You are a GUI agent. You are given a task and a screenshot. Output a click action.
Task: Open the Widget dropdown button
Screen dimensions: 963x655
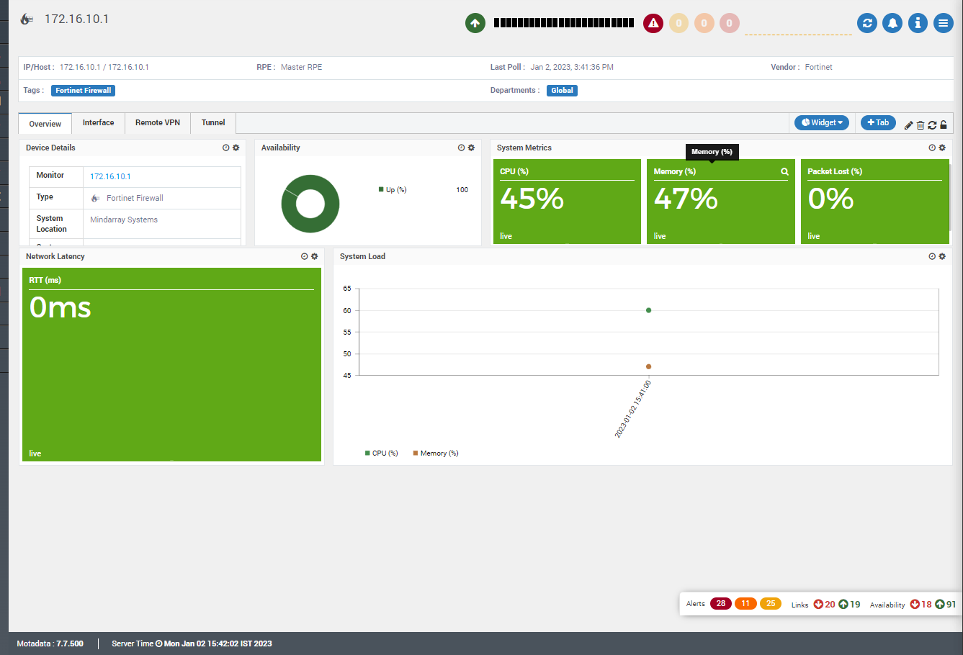pyautogui.click(x=822, y=122)
